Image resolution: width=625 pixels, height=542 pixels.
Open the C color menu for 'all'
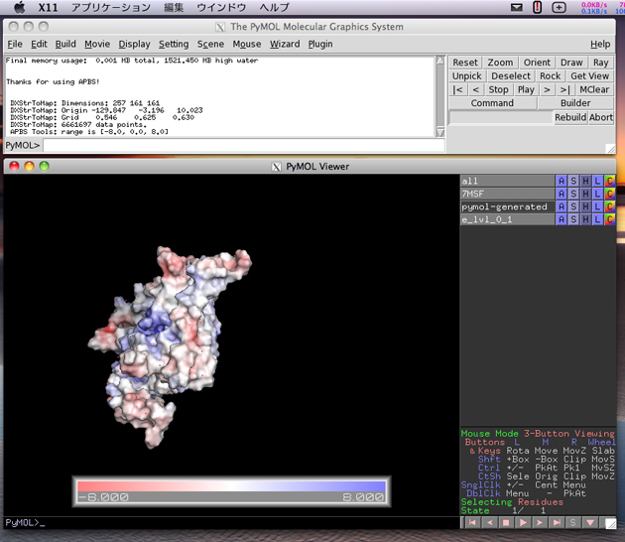point(609,181)
